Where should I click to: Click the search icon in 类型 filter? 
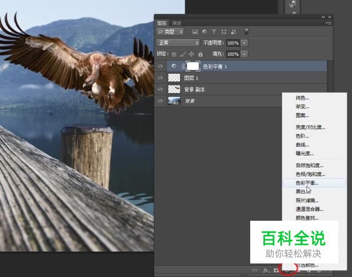[160, 31]
